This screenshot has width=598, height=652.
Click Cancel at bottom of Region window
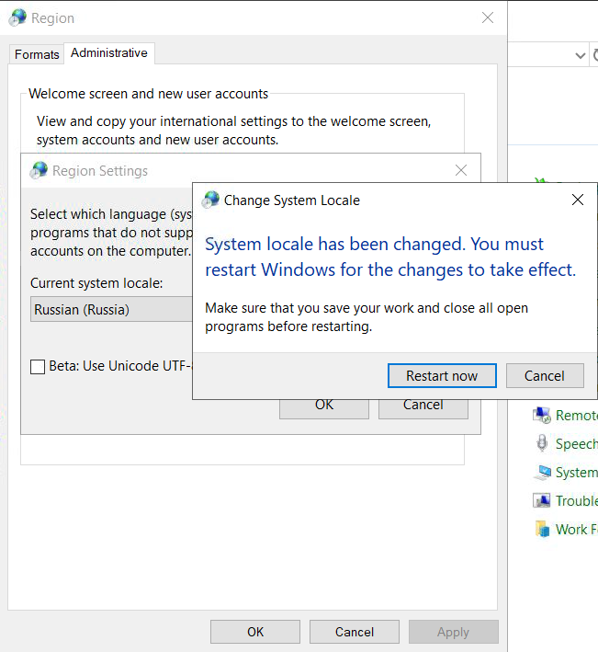click(x=355, y=632)
